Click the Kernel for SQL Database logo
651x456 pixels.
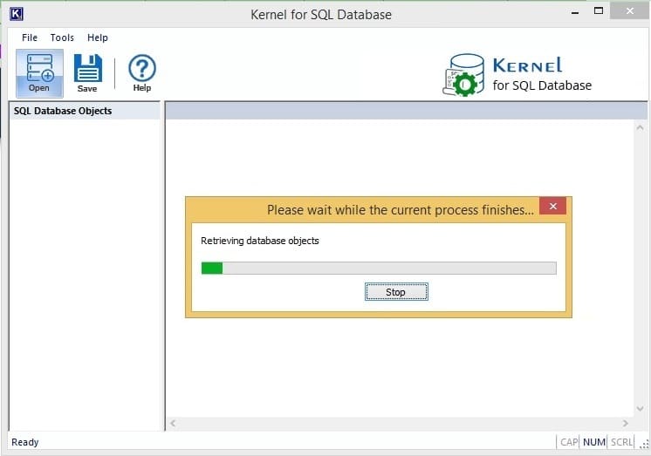point(517,75)
